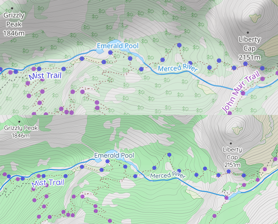Select northernmost blue trail waypoint in lower map
278x224 pixels.
(169, 155)
